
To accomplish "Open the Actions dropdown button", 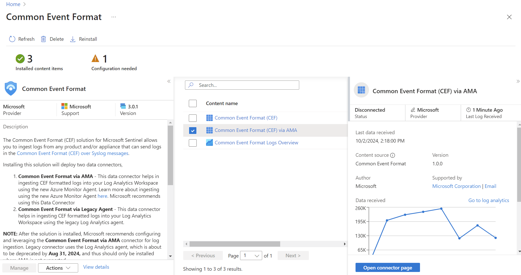I will pos(58,268).
